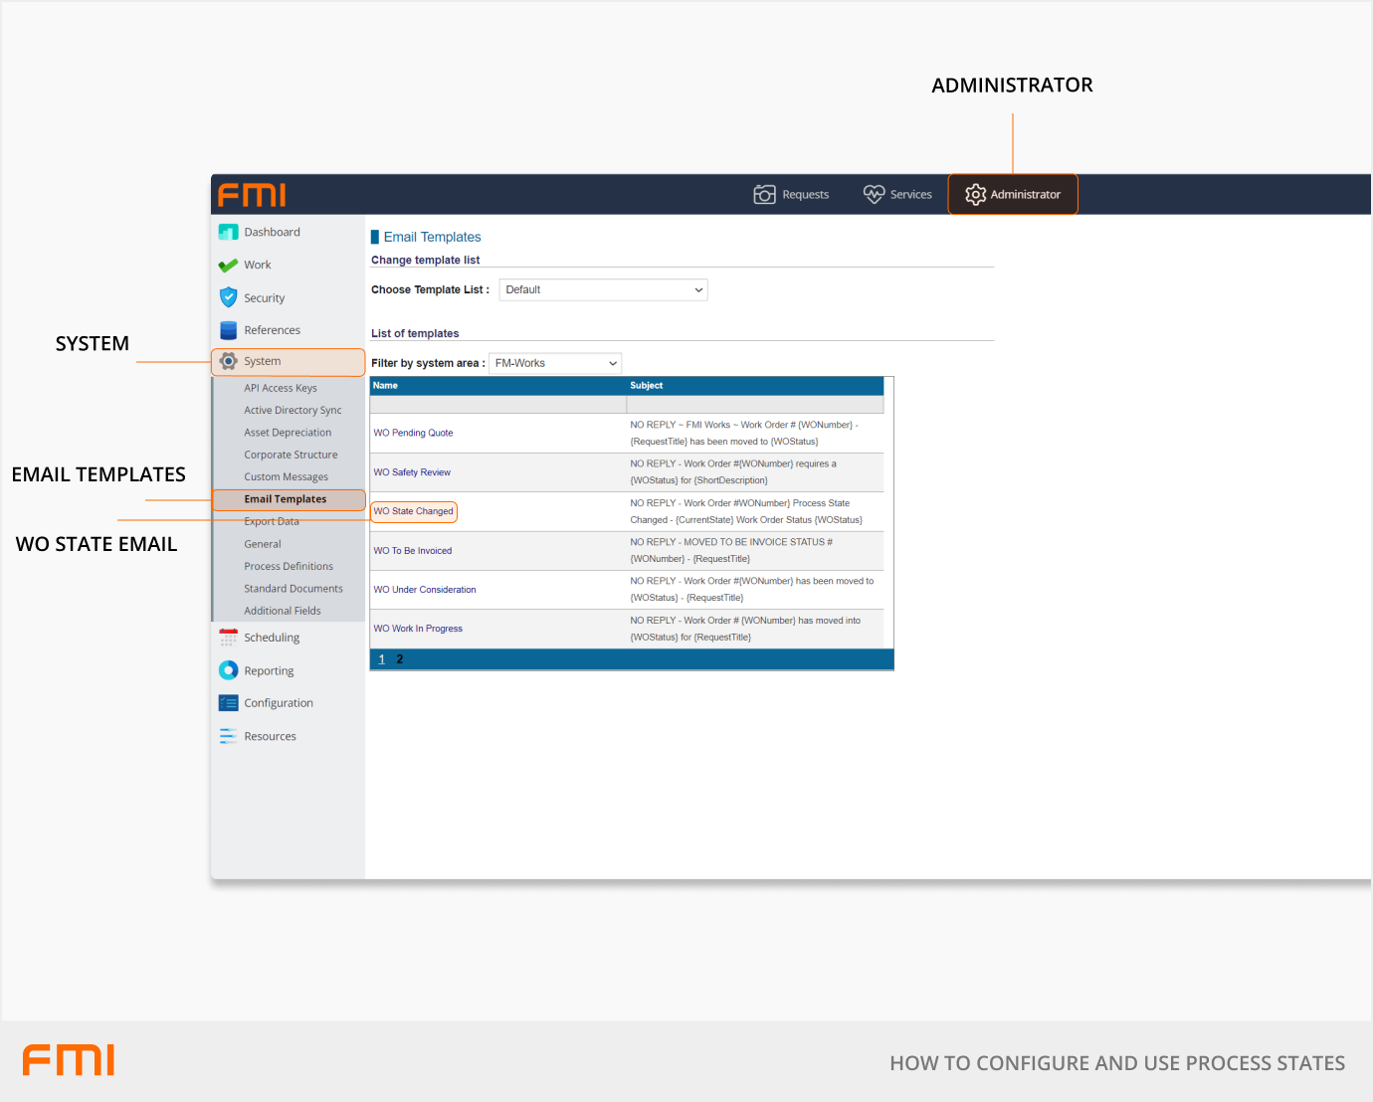This screenshot has height=1102, width=1373.
Task: Click the green Work checkmark icon
Action: click(228, 266)
